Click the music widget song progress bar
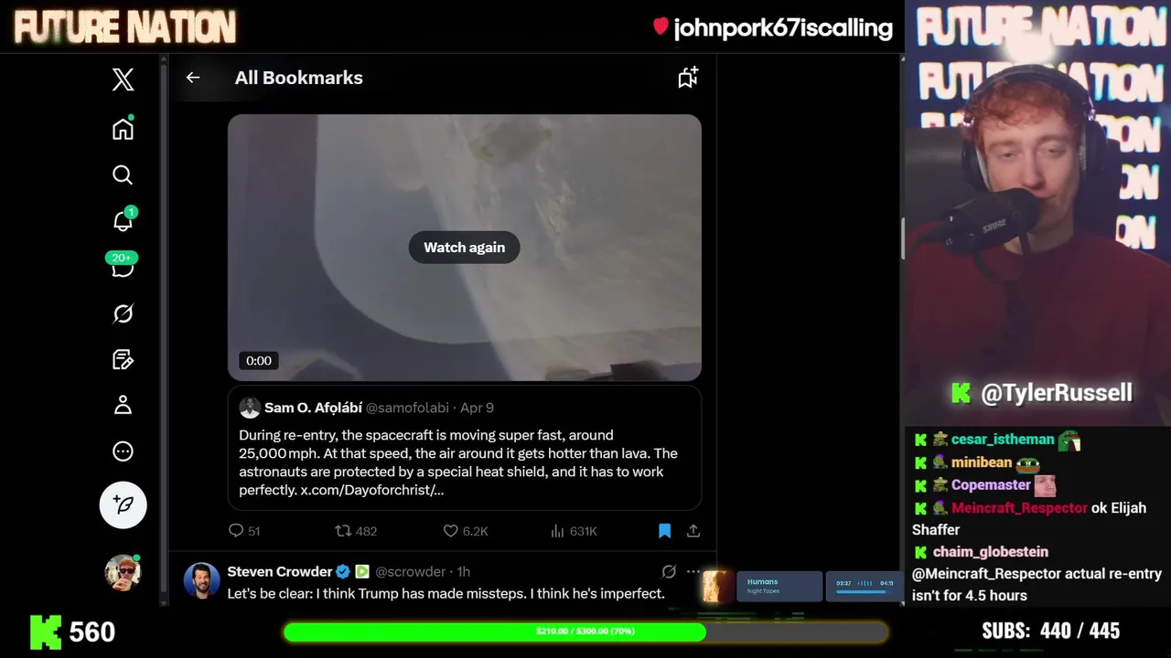Screen dimensions: 1171x658 pyautogui.click(x=865, y=592)
